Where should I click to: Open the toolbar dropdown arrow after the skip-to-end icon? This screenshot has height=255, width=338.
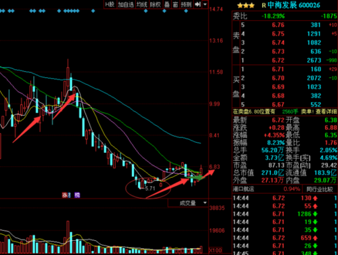205,4
